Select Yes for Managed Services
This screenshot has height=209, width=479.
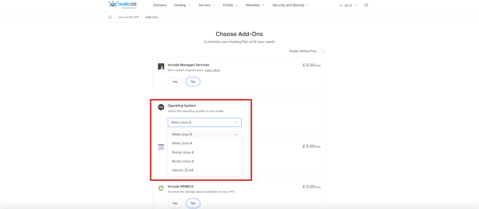coord(175,81)
